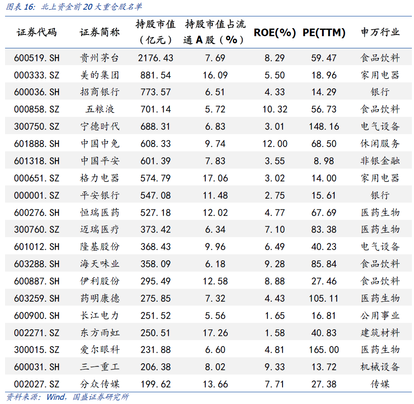Click stock code 000858.SZ
The height and width of the screenshot is (404, 414).
coord(37,109)
